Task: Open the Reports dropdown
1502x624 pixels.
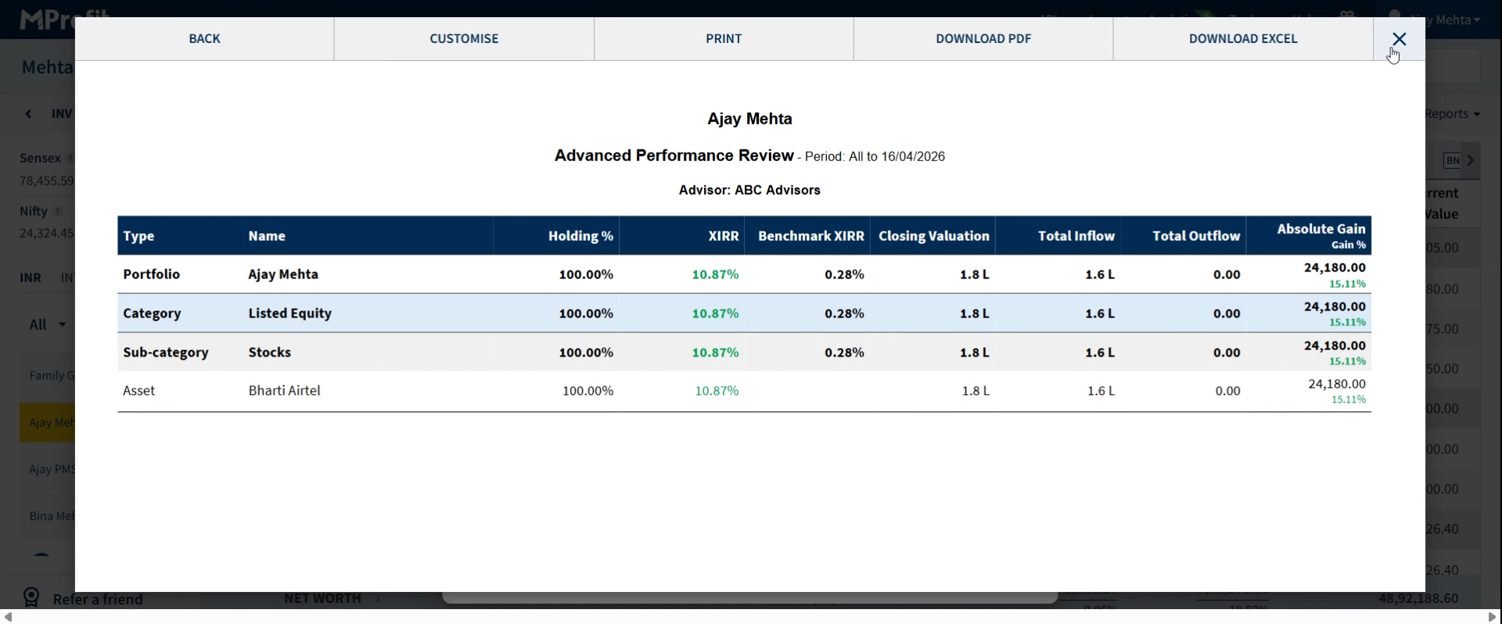Action: click(1453, 114)
